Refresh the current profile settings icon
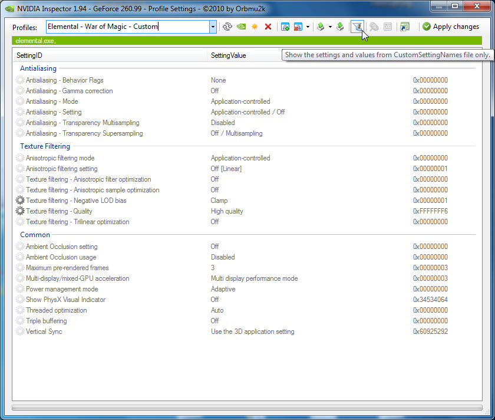Viewport: 495px width, 420px height. pyautogui.click(x=227, y=27)
